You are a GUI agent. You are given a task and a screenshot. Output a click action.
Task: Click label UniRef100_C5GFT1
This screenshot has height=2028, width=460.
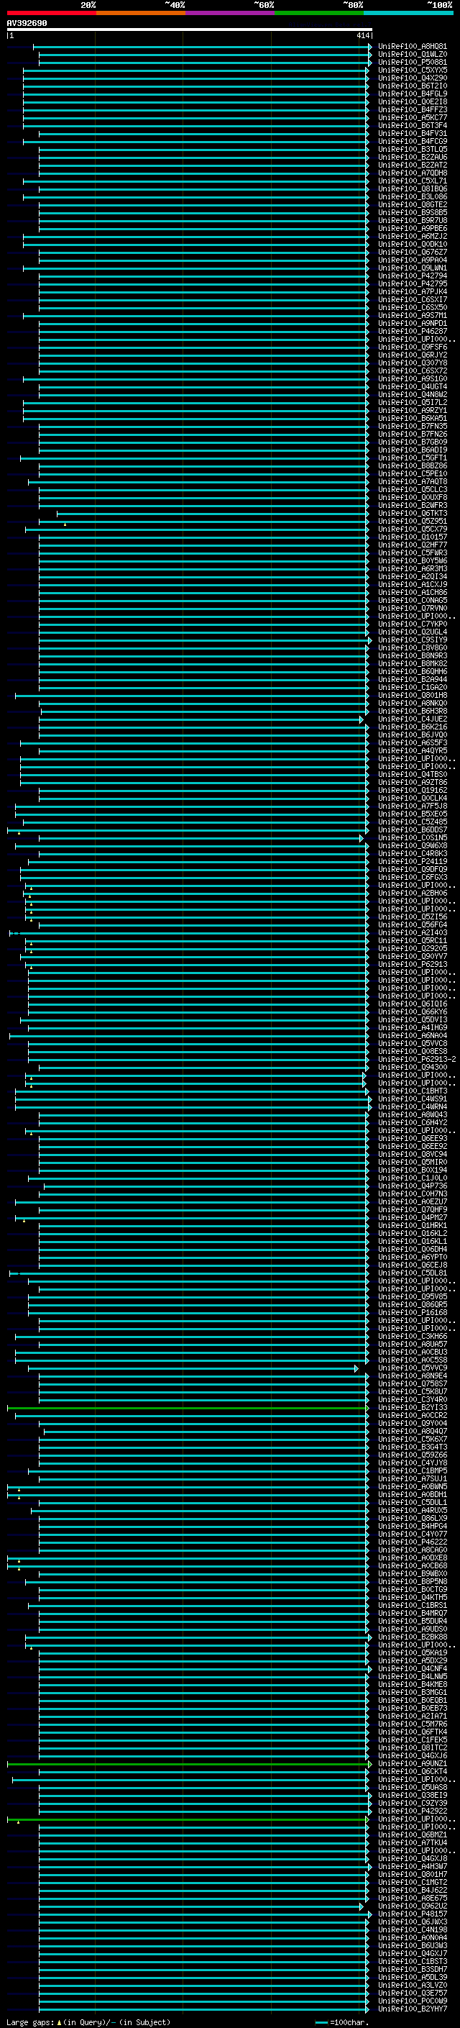(x=412, y=458)
